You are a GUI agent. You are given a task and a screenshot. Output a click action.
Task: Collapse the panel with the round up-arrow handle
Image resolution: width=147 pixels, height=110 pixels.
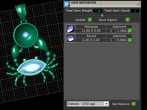102,15
